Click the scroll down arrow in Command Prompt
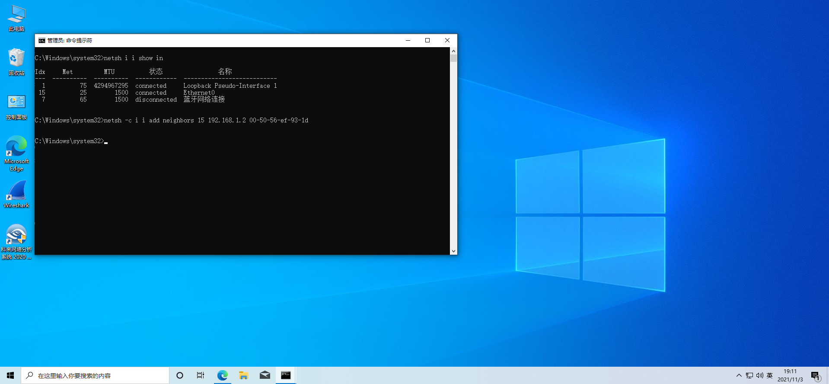829x384 pixels. (453, 251)
